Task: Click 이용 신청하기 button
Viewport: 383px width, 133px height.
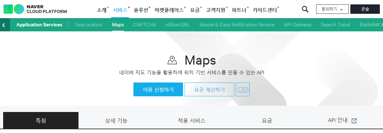Action: (158, 89)
